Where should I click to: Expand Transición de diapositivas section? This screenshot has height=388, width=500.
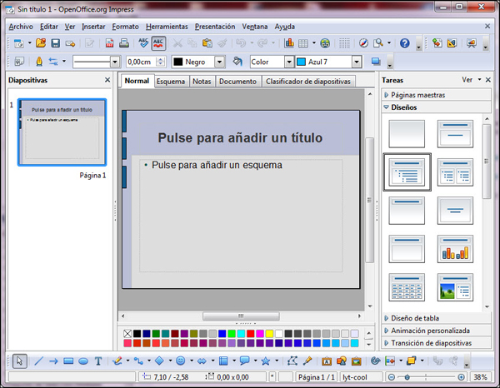pyautogui.click(x=436, y=343)
